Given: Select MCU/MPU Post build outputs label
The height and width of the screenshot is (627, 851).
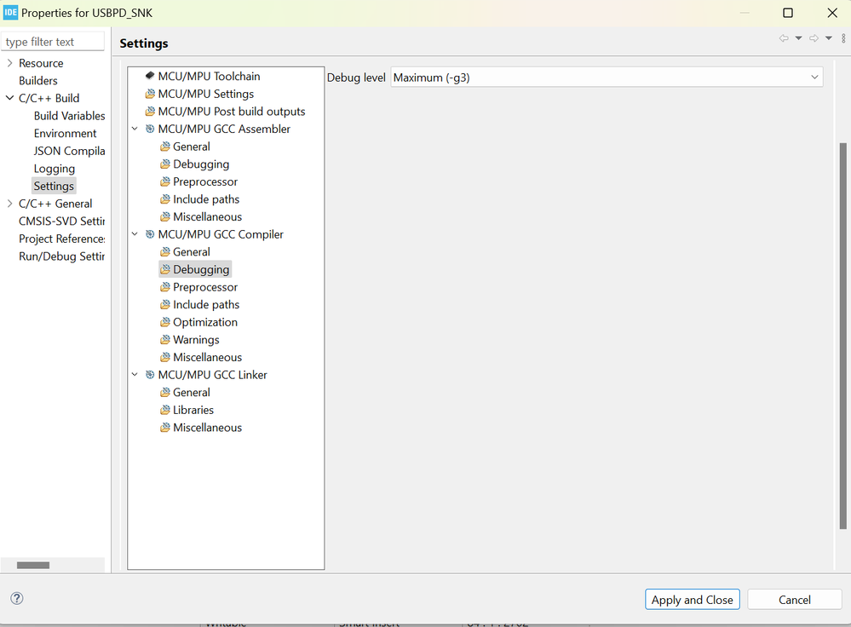Looking at the screenshot, I should pos(232,112).
